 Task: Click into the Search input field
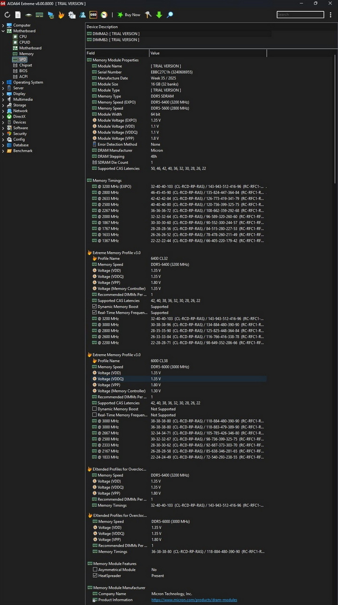click(300, 15)
